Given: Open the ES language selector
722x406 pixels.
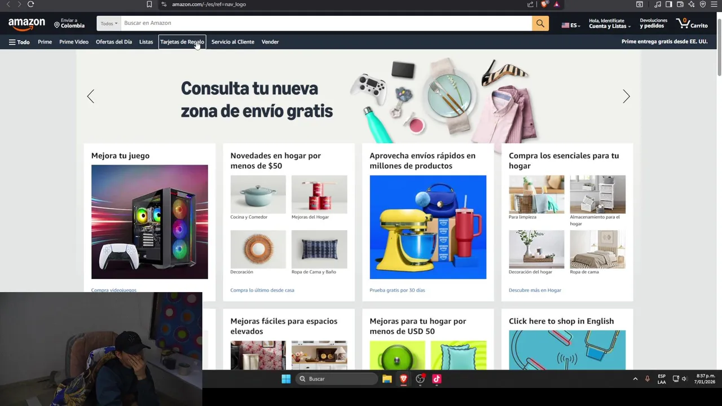Looking at the screenshot, I should coord(571,25).
